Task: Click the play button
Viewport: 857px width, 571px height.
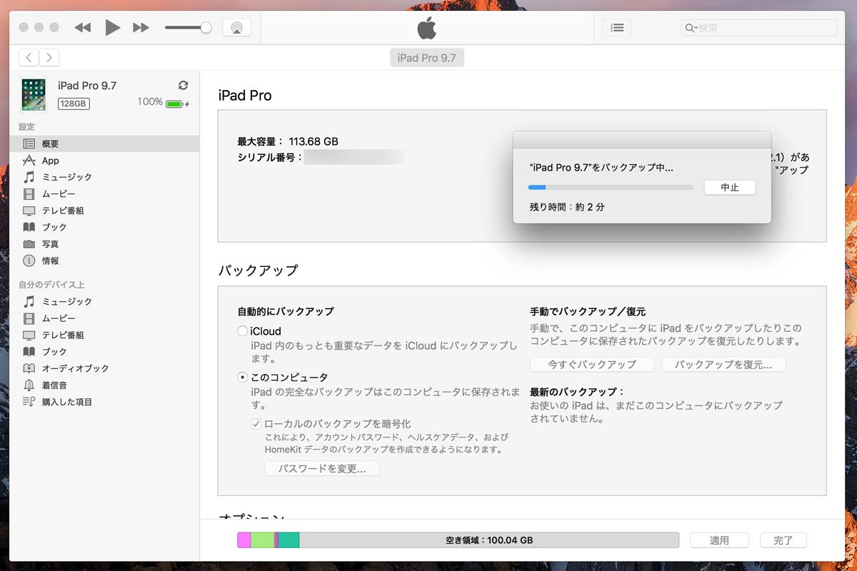Action: [112, 28]
